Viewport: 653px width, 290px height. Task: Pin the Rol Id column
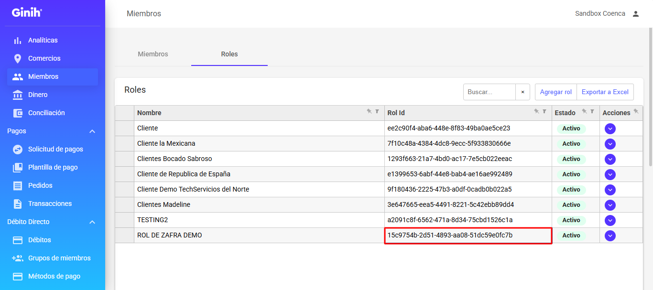(x=536, y=111)
